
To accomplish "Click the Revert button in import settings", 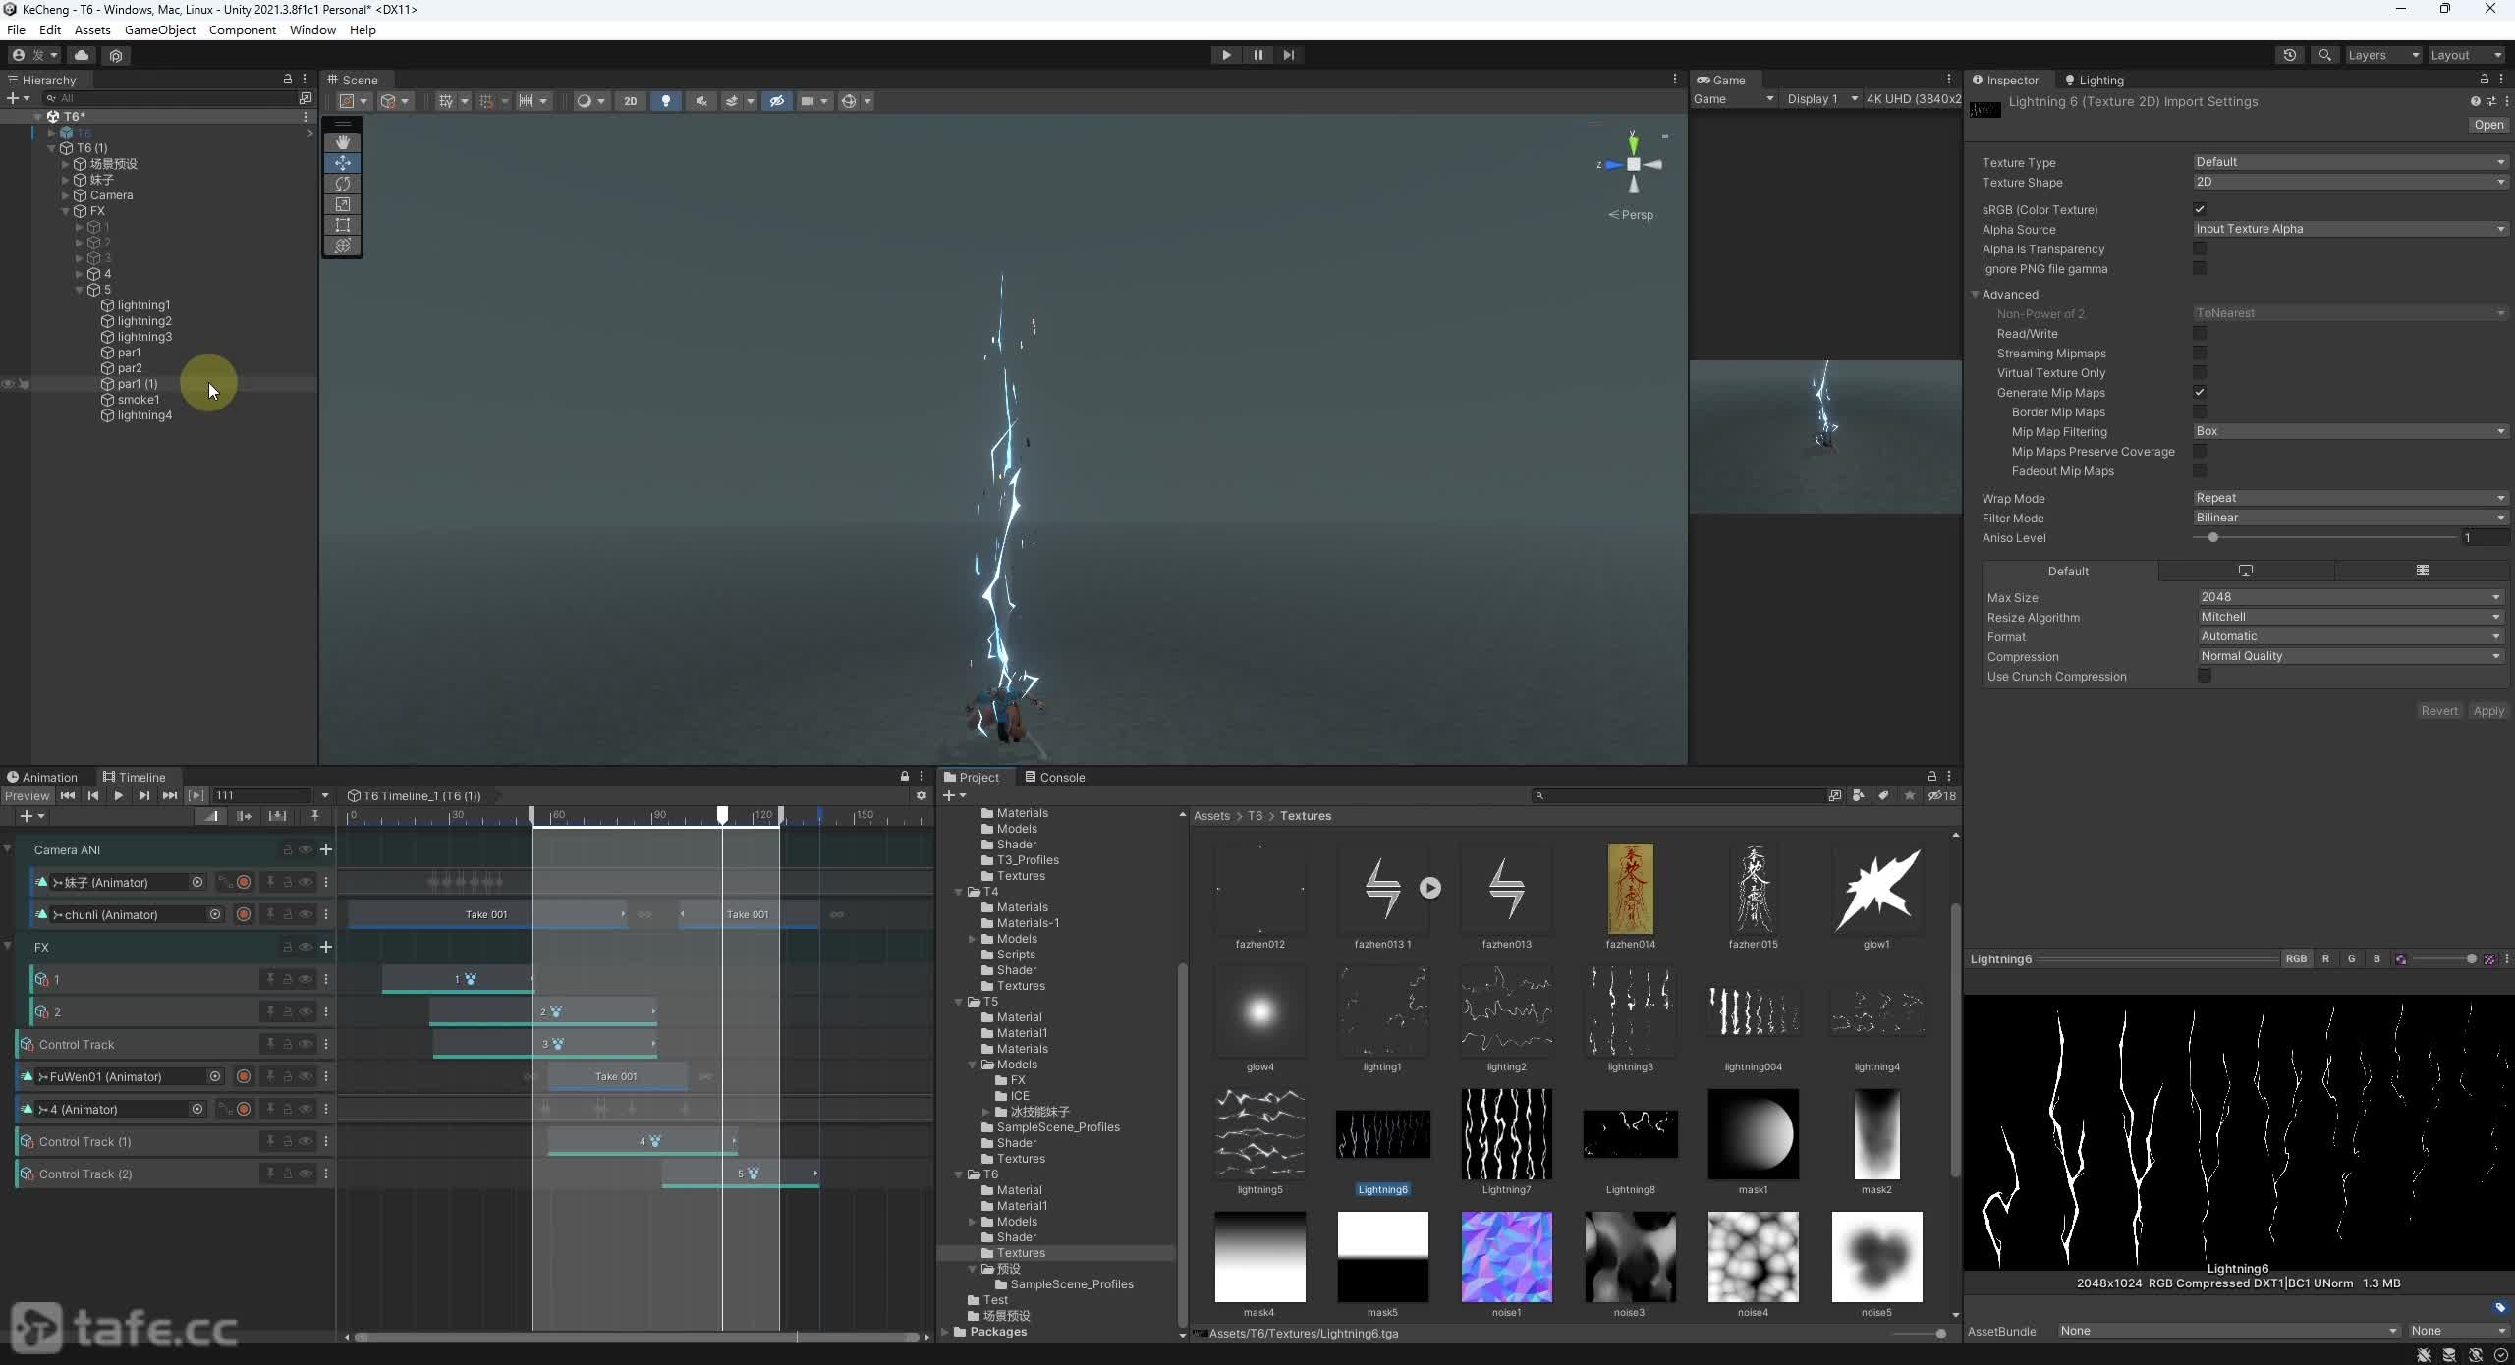I will [x=2439, y=711].
